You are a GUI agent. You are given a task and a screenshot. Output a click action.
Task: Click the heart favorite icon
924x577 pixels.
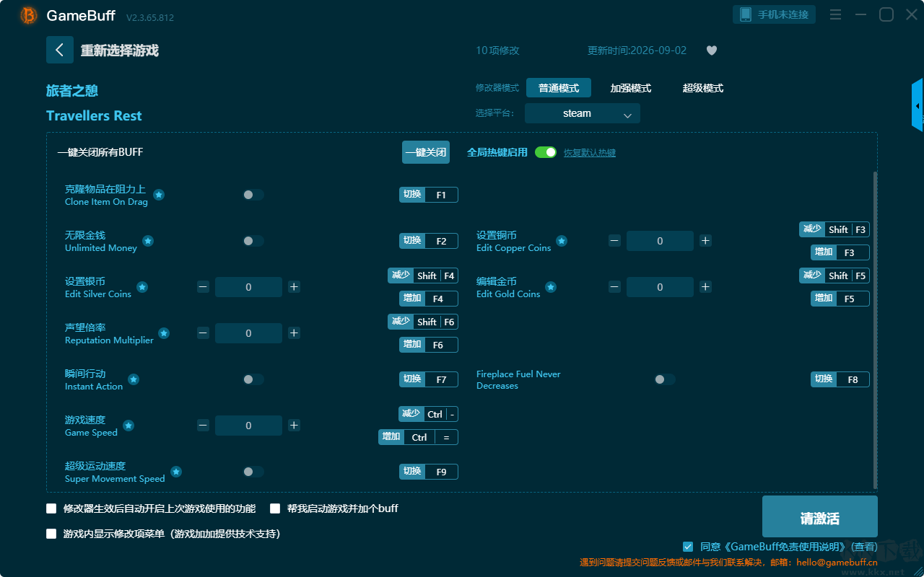coord(712,50)
